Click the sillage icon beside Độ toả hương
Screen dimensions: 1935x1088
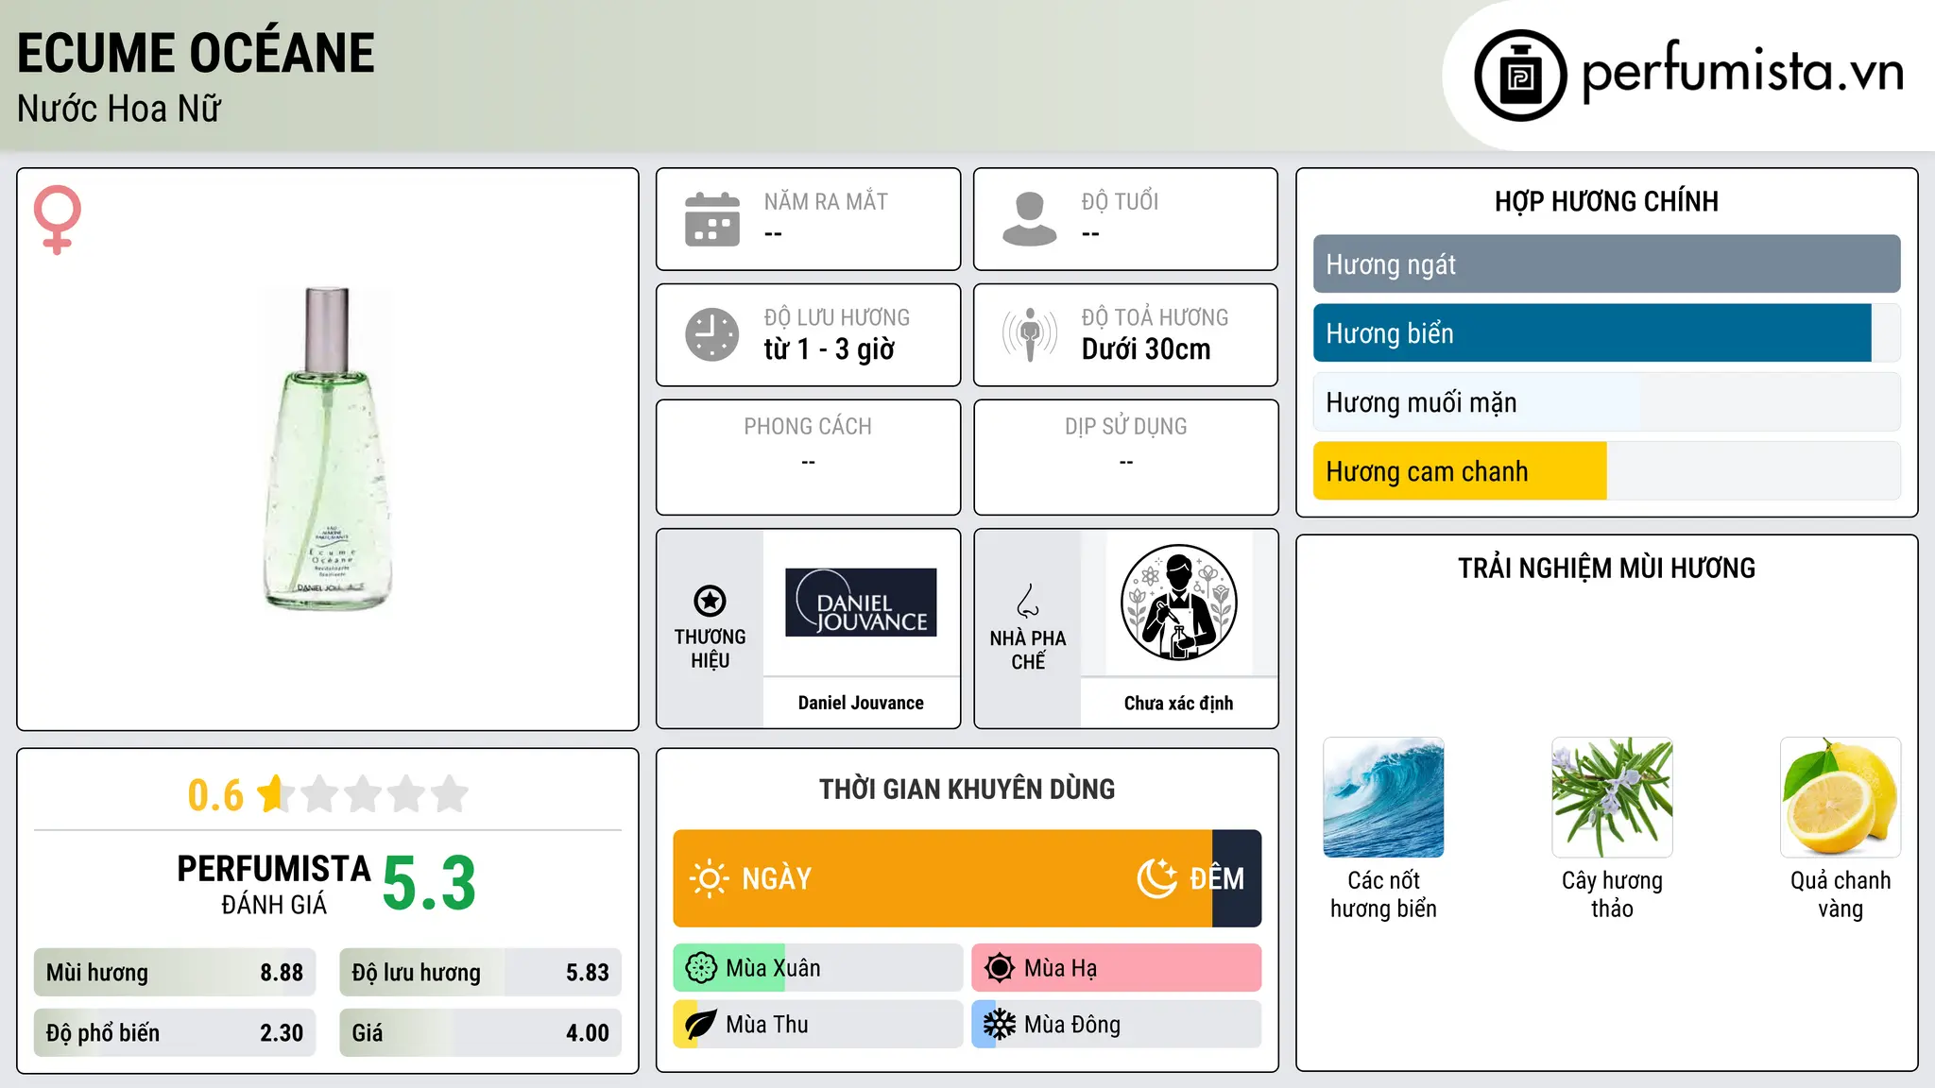[x=1030, y=334]
